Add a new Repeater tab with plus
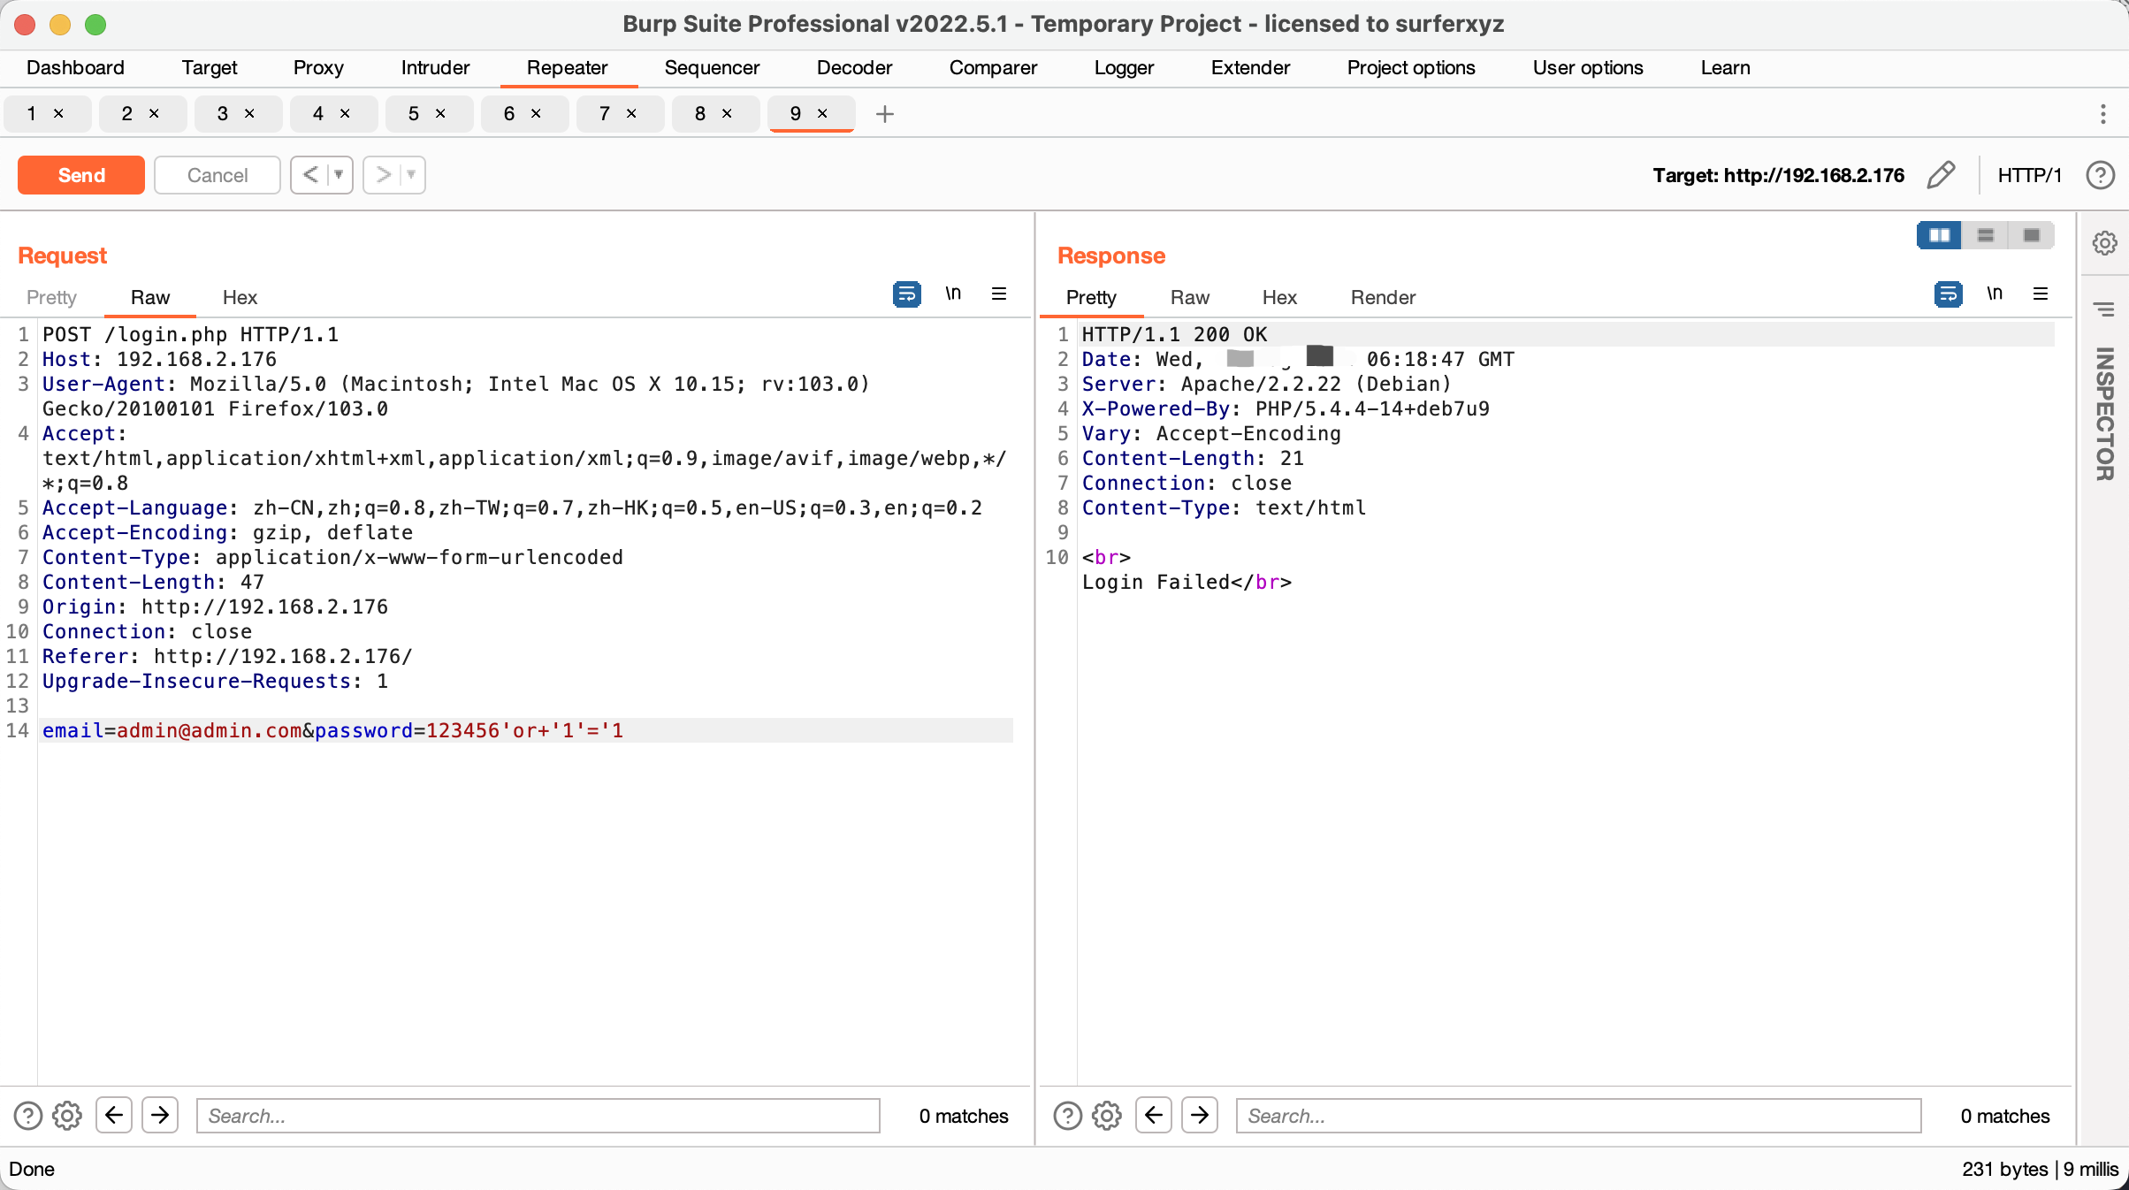Screen dimensions: 2129x1190 pyautogui.click(x=884, y=114)
